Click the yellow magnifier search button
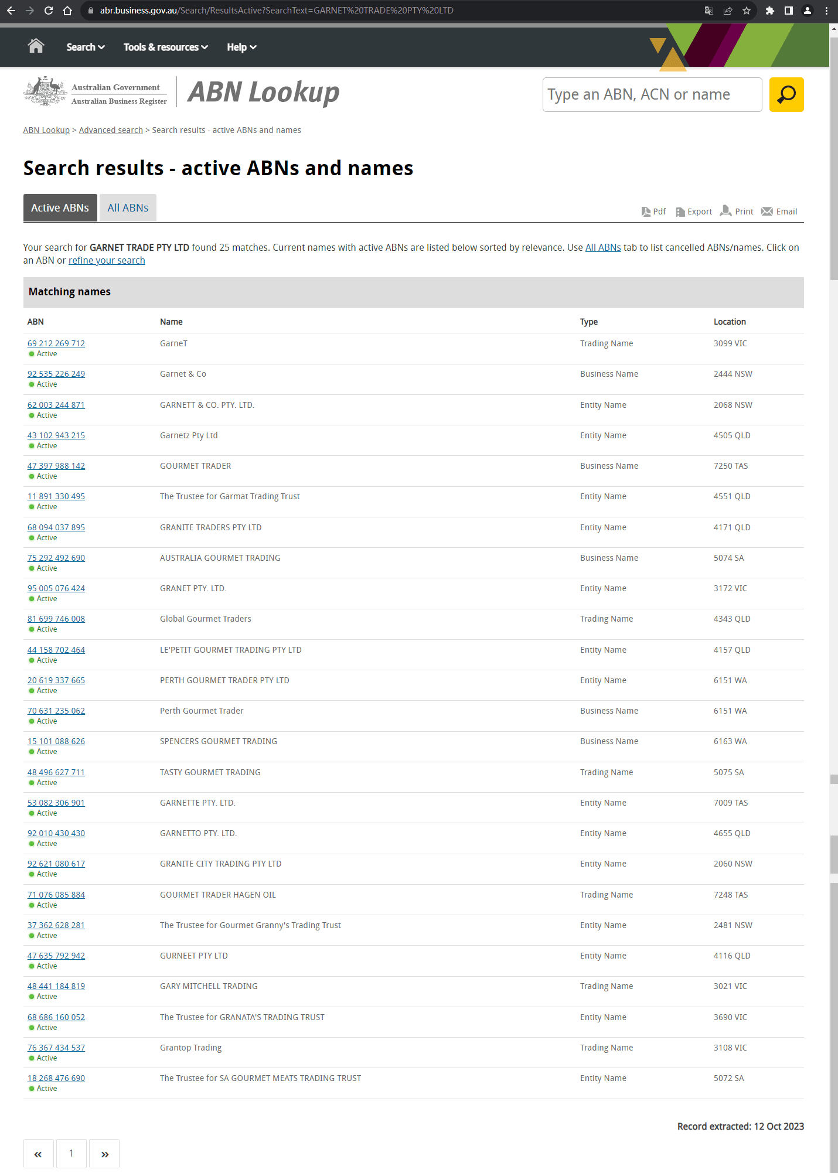This screenshot has height=1173, width=838. tap(786, 94)
